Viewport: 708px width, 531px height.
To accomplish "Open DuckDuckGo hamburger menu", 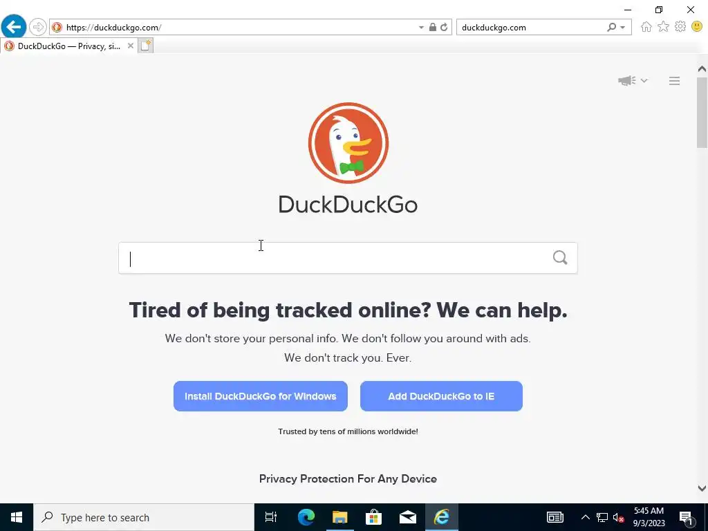I will [675, 81].
